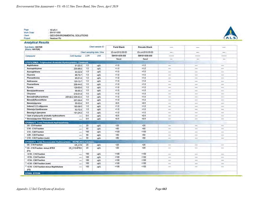Select the Analytical Results heading

click(x=37, y=42)
